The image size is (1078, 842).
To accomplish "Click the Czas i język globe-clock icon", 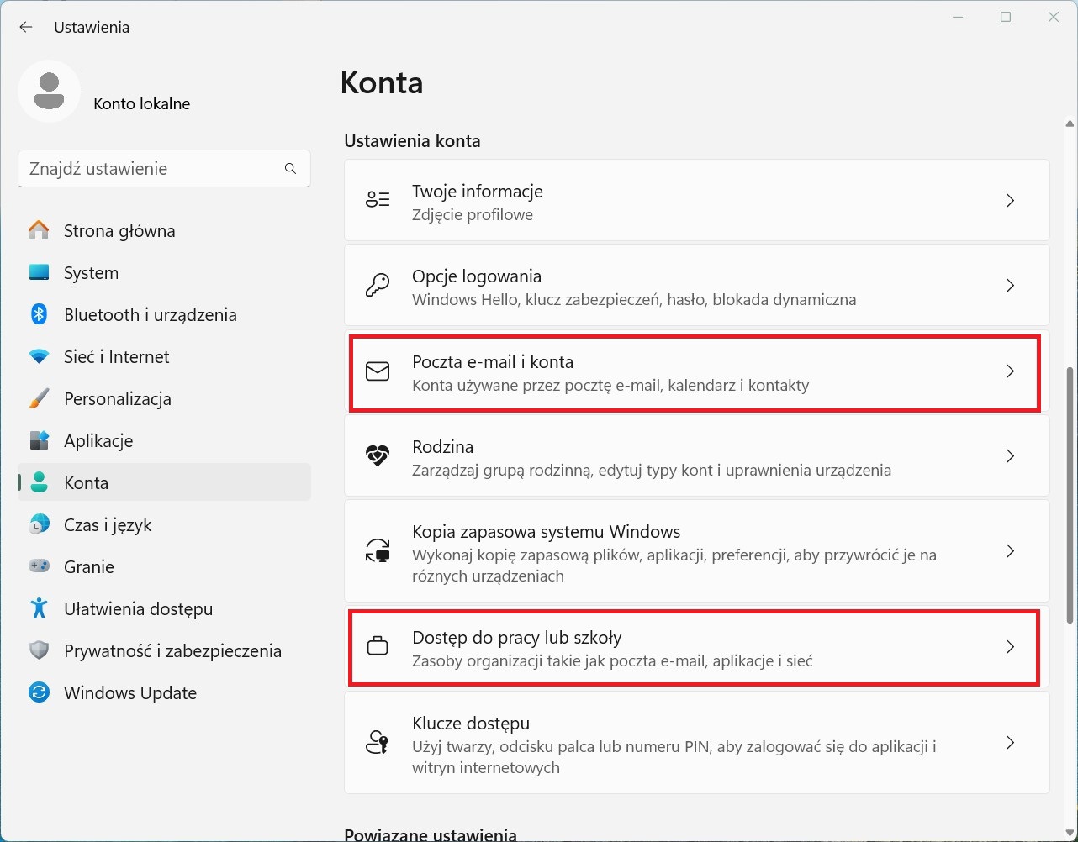I will [x=39, y=524].
